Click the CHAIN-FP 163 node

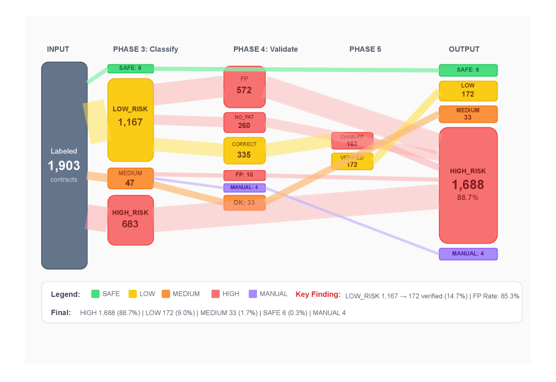352,141
